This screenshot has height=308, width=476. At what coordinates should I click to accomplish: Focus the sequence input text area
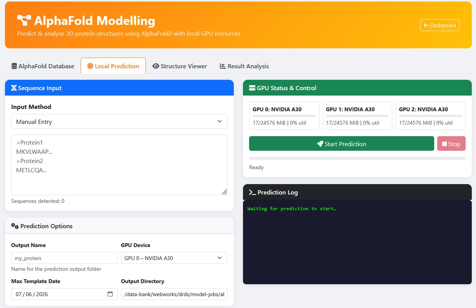(x=119, y=165)
